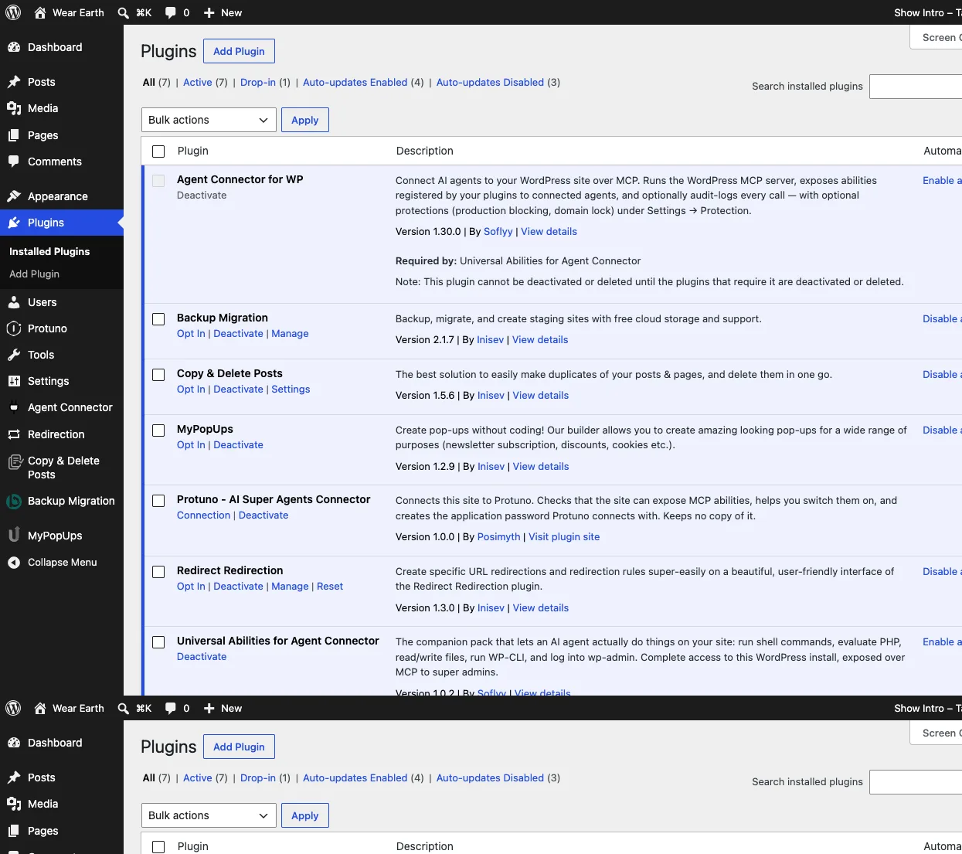This screenshot has width=962, height=854.
Task: Disable auto-updates for Copy & Delete Posts
Action: pyautogui.click(x=942, y=374)
